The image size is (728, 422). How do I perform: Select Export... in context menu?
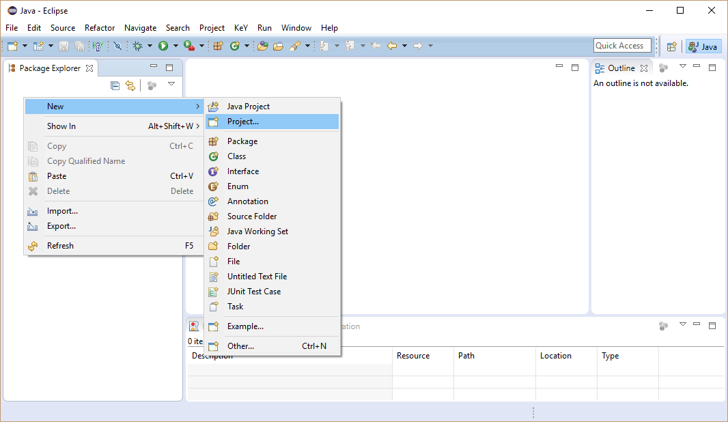coord(114,226)
